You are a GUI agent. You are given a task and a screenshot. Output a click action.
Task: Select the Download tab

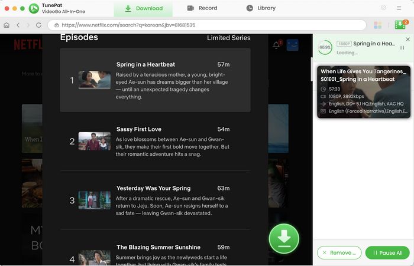click(143, 8)
